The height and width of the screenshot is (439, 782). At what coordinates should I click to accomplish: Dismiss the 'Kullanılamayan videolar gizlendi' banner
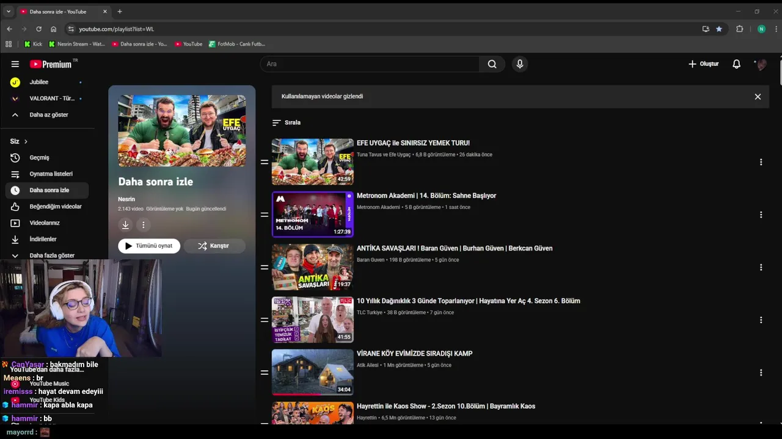758,96
